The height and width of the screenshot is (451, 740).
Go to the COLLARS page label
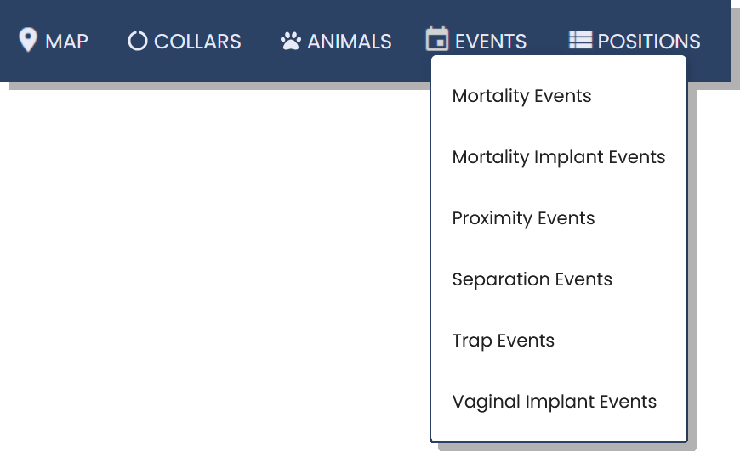pos(197,42)
